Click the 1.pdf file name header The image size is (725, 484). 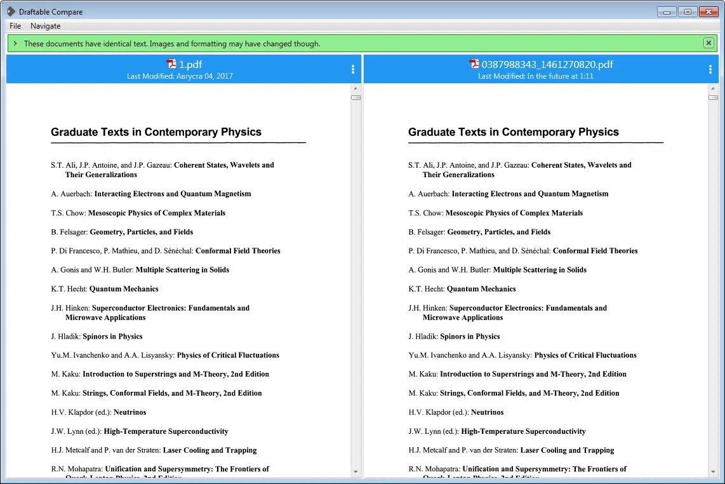click(x=190, y=64)
